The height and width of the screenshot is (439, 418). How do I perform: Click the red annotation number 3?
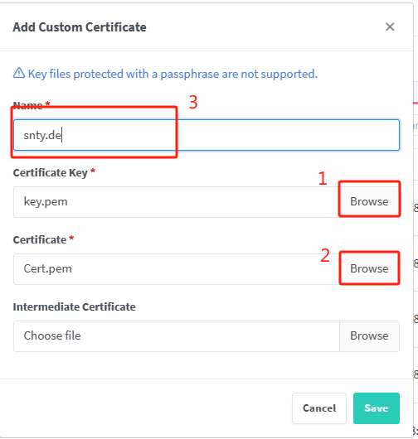tap(193, 102)
